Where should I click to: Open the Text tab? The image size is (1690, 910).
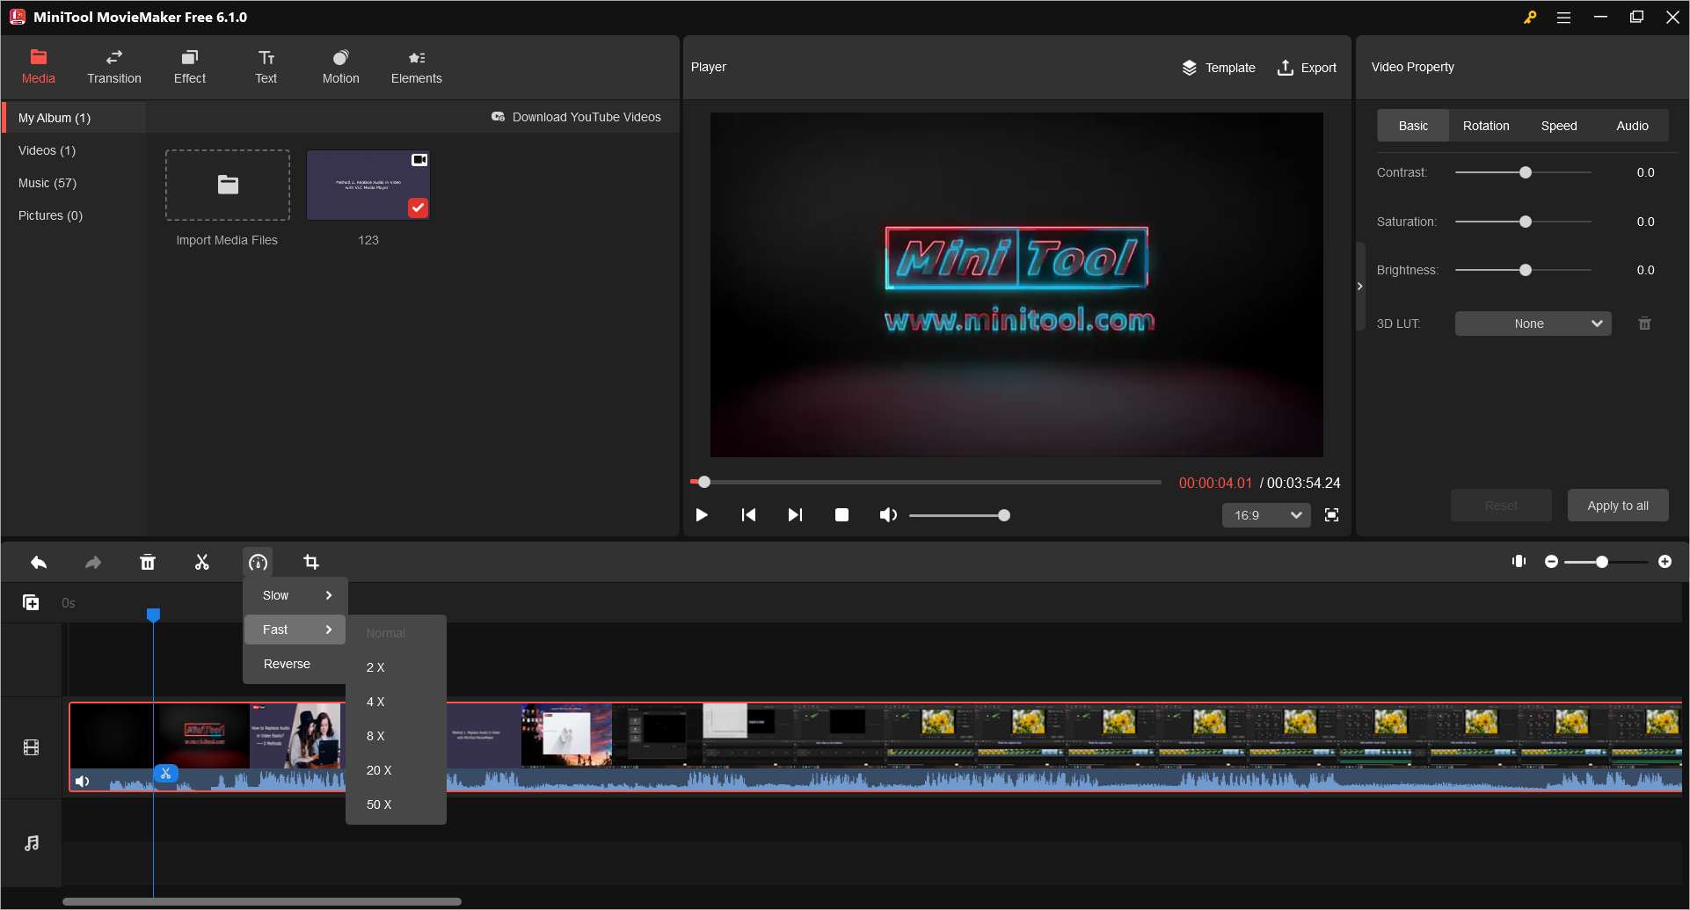point(266,68)
